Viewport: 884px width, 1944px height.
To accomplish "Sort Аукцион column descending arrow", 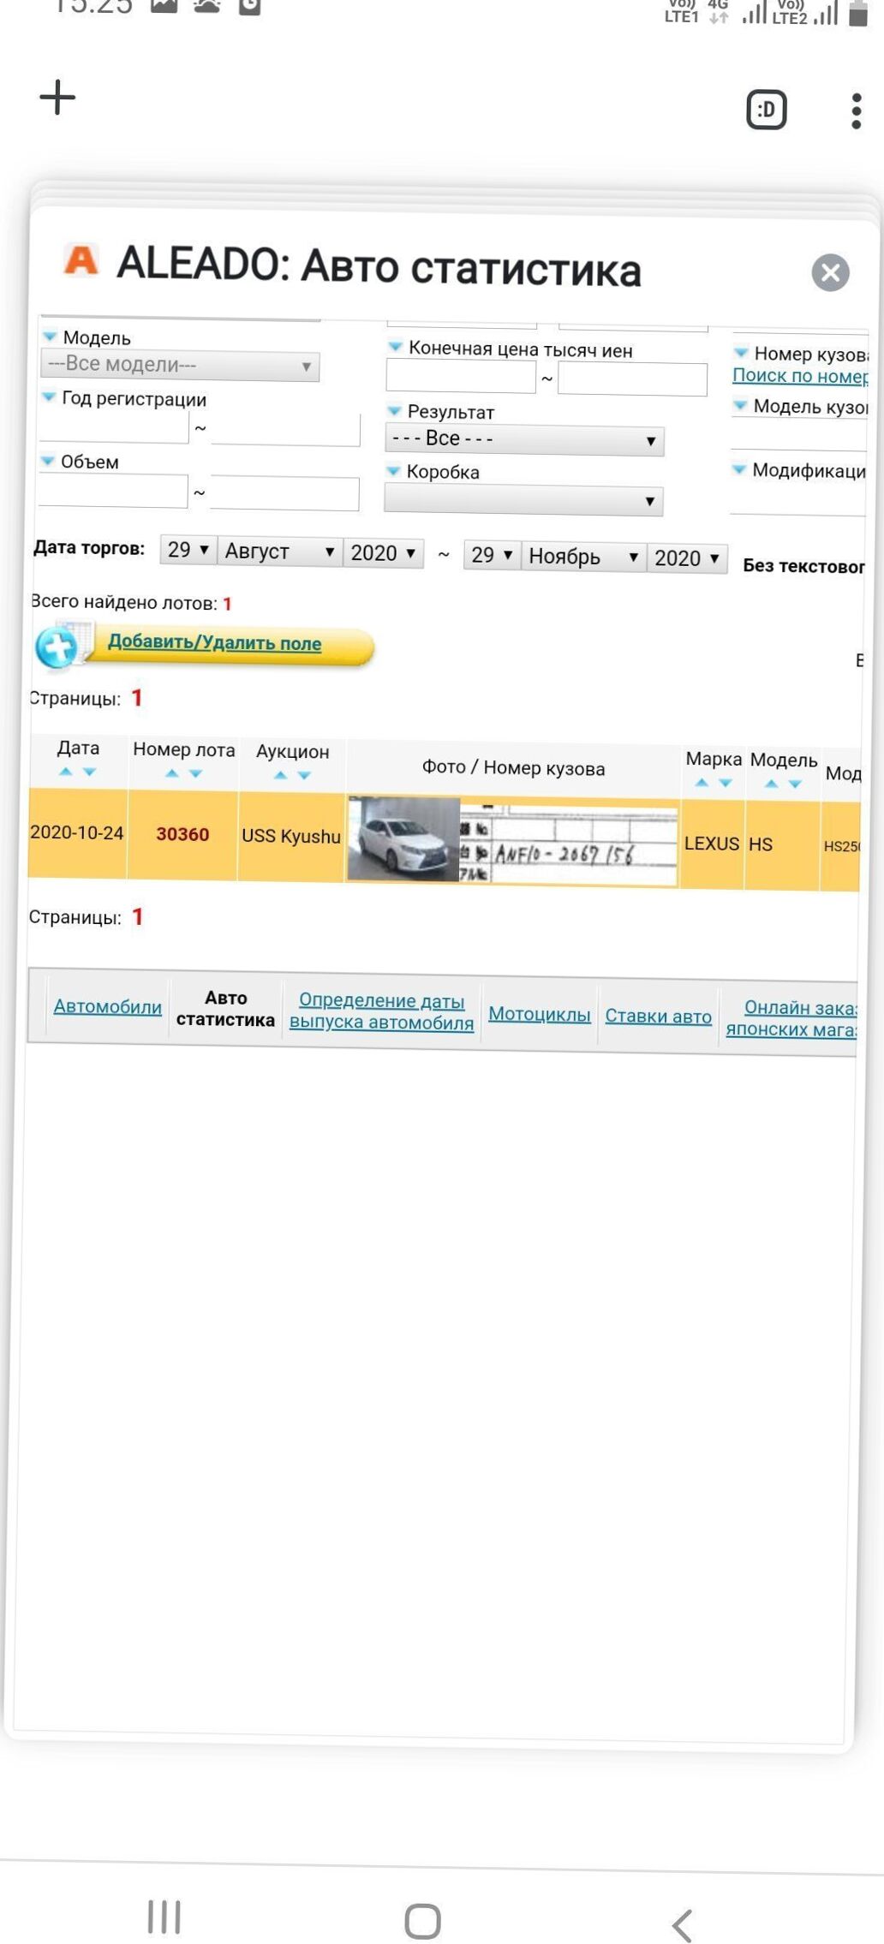I will [x=304, y=775].
